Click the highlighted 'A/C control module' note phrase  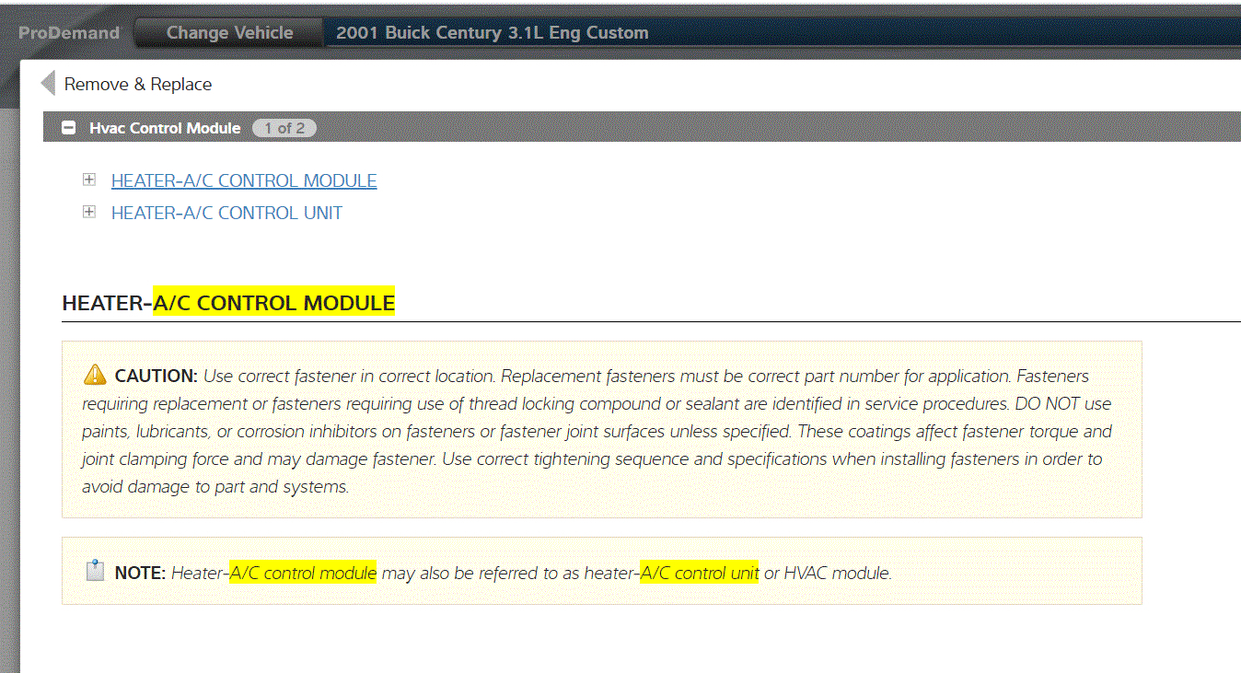click(304, 573)
